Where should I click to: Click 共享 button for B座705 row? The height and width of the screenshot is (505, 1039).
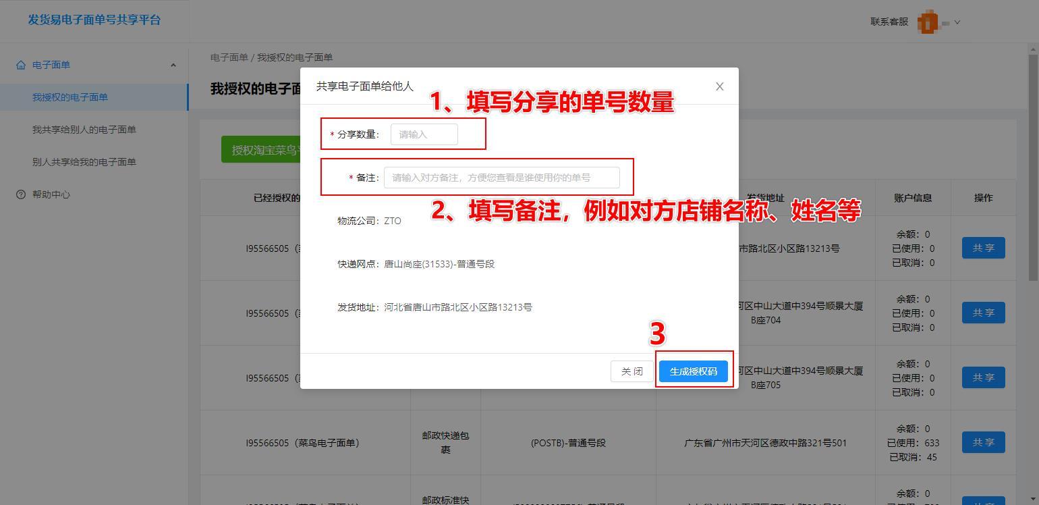(x=984, y=377)
